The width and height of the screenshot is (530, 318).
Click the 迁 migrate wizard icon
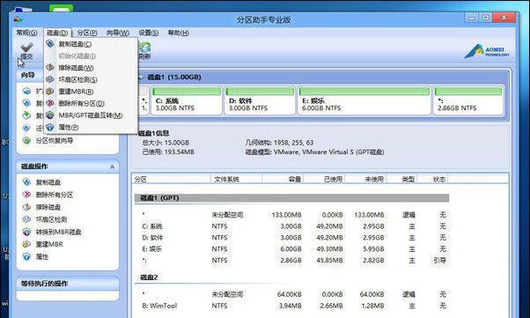(26, 129)
